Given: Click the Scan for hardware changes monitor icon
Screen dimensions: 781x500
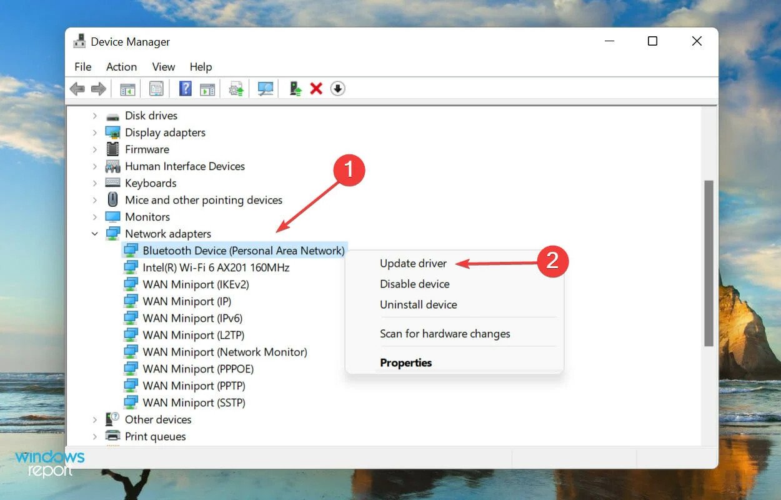Looking at the screenshot, I should point(266,89).
